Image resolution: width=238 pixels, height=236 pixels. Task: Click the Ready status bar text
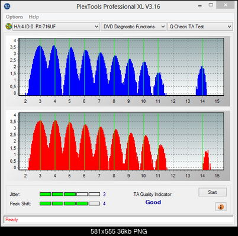click(x=12, y=219)
